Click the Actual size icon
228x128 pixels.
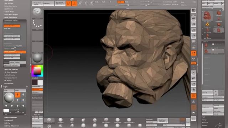[193, 30]
